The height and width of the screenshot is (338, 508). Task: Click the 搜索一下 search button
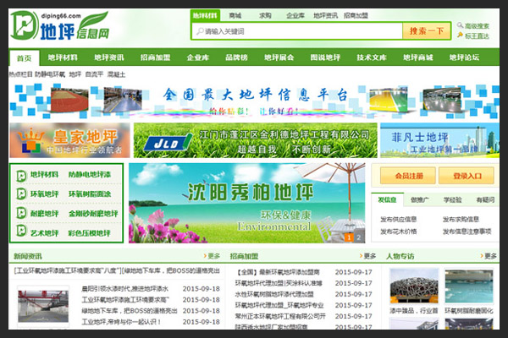coord(427,31)
